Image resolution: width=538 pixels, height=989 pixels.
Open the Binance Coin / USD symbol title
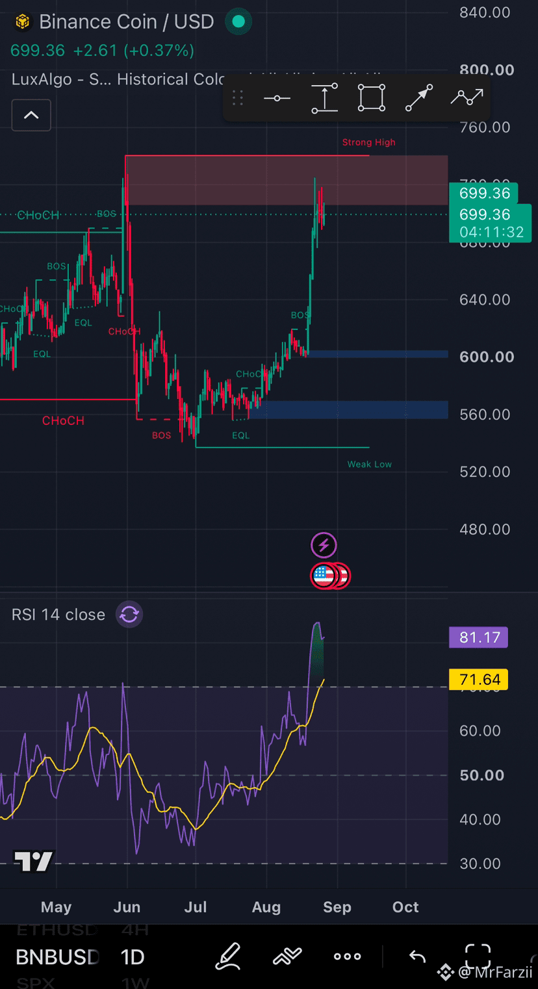[x=127, y=22]
